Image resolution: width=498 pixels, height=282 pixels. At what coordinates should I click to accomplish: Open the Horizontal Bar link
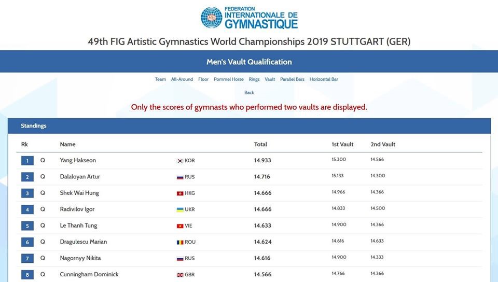(324, 79)
